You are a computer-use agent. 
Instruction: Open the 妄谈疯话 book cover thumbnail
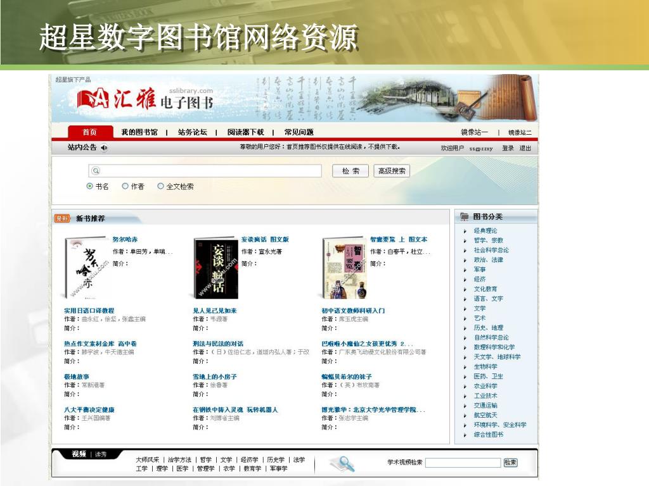(x=216, y=268)
